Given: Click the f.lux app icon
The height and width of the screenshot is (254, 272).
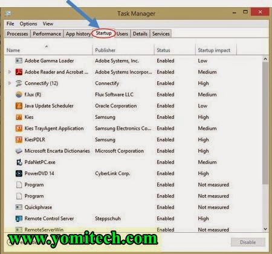Looking at the screenshot, I should (x=19, y=95).
